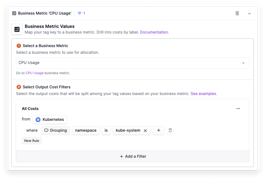Image resolution: width=266 pixels, height=180 pixels.
Task: Click the 'Business Metric Values' title
Action: [49, 26]
